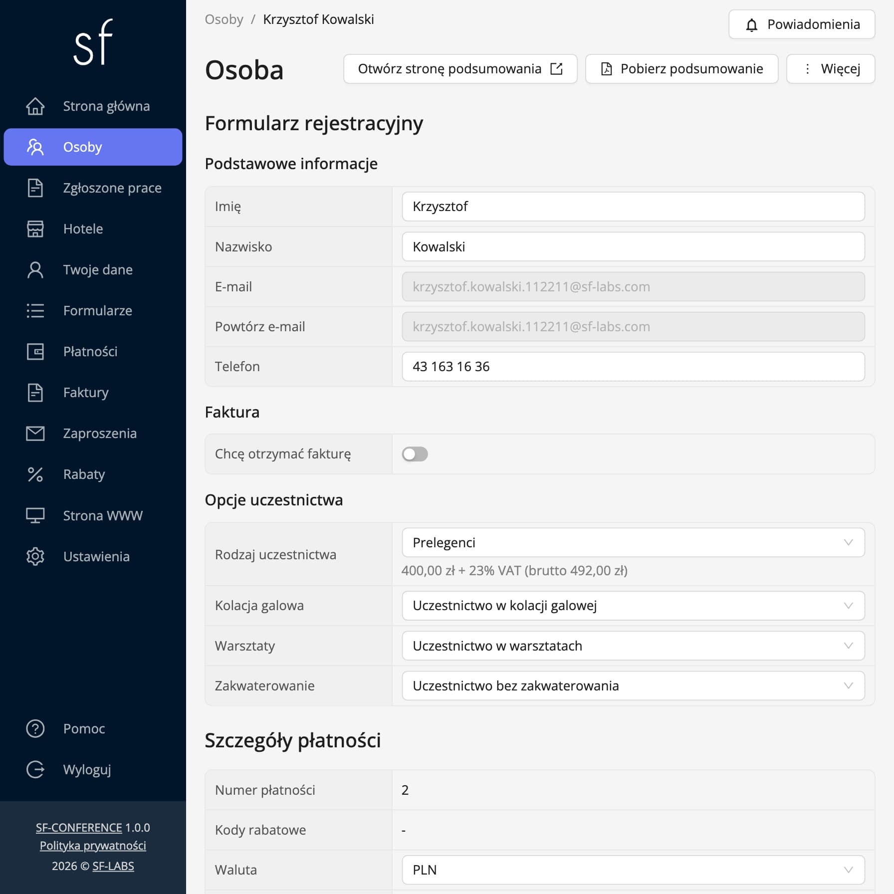This screenshot has width=894, height=894.
Task: Open the Polityka prywatności link
Action: click(93, 846)
